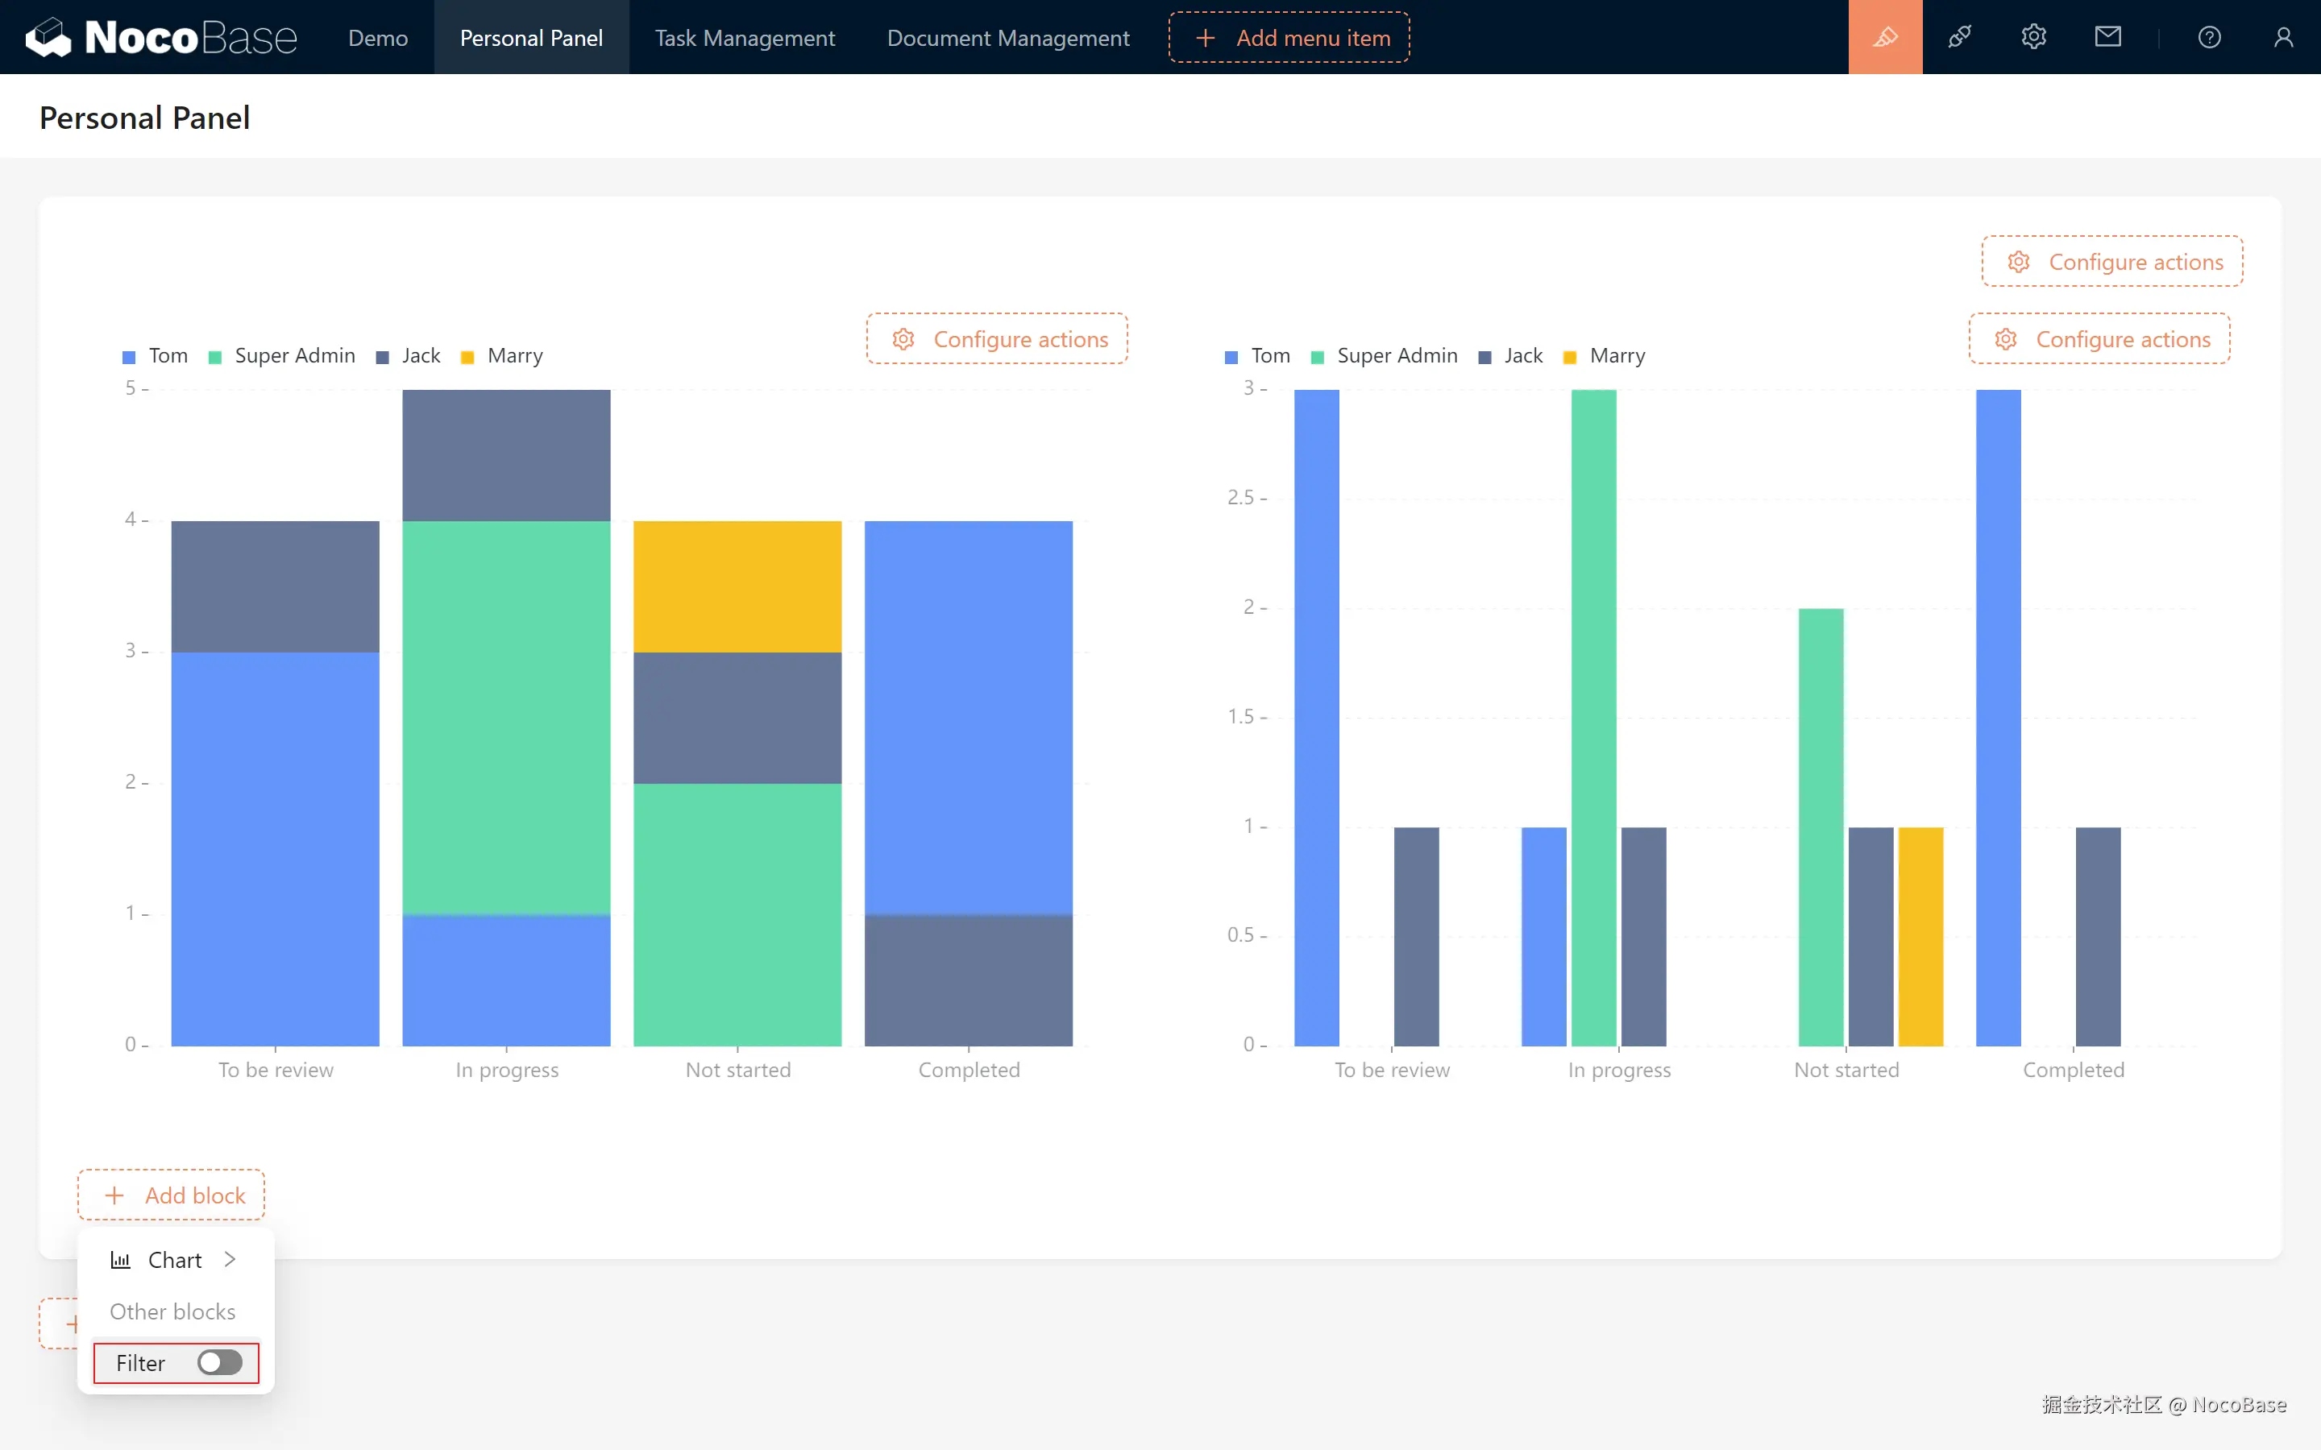Toggle the UI editor highlighter icon
2321x1450 pixels.
tap(1885, 37)
